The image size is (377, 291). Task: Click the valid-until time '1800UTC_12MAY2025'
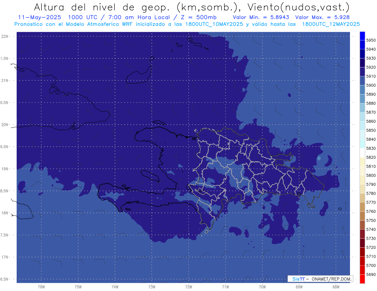pos(331,24)
